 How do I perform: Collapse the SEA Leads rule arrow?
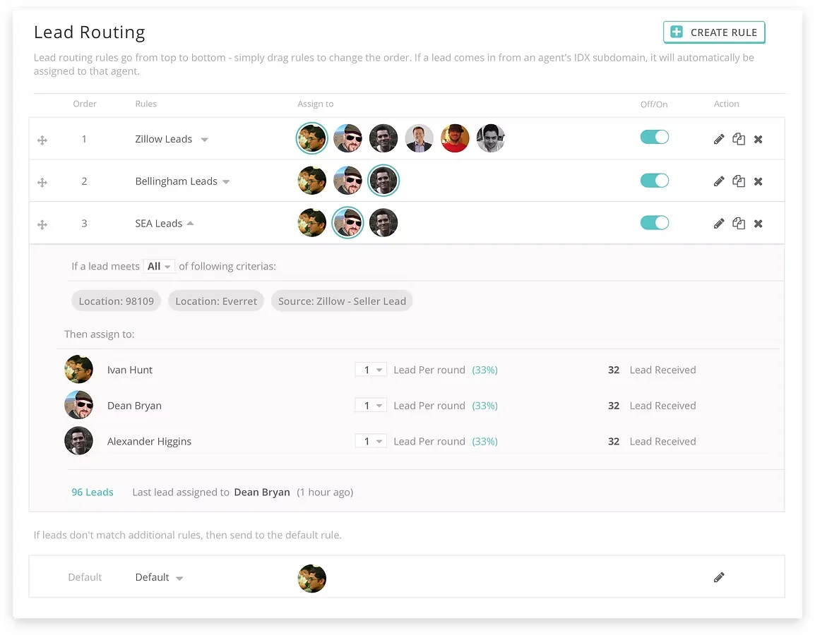tap(190, 223)
